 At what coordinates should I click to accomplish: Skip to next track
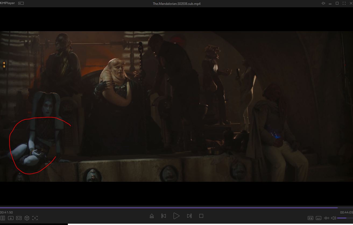[x=189, y=216]
